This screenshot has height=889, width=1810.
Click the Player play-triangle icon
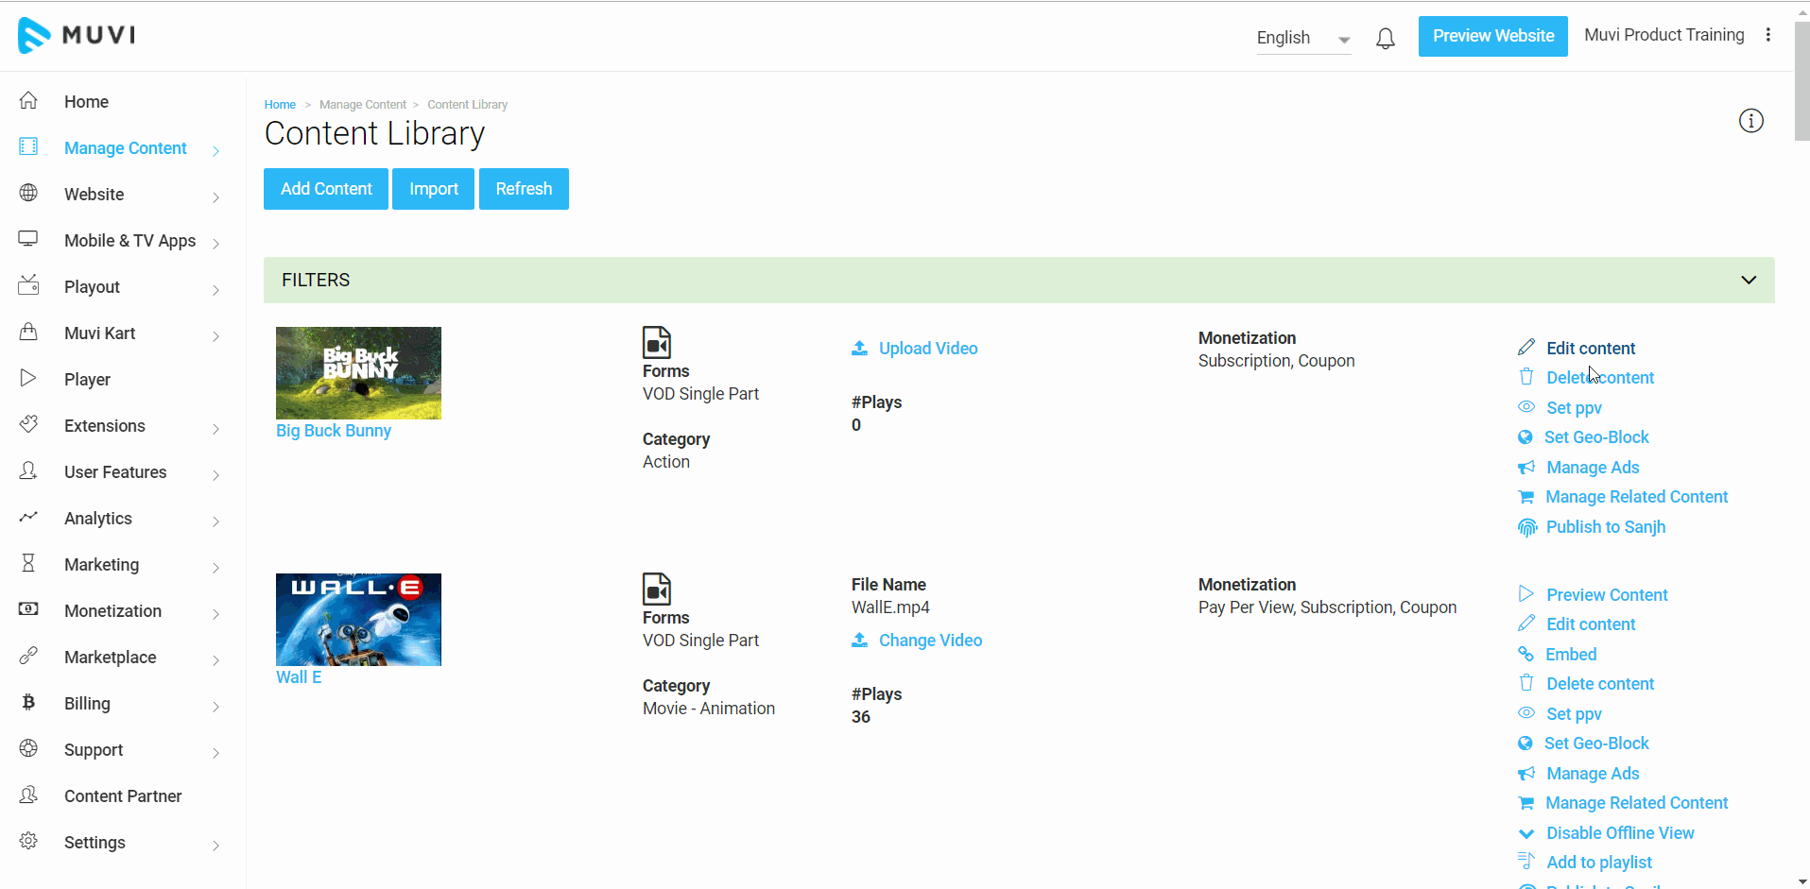tap(29, 378)
